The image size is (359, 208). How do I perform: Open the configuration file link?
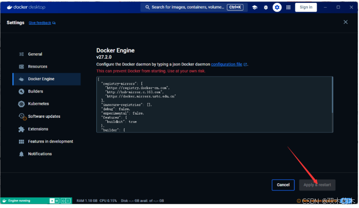(x=227, y=65)
